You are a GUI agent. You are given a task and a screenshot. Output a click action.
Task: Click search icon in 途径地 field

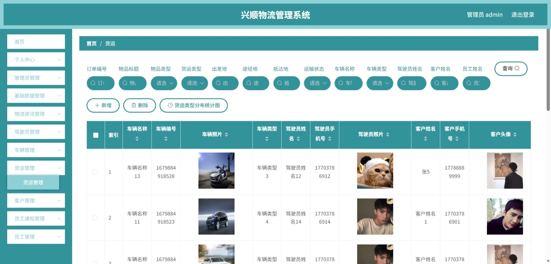(x=249, y=83)
